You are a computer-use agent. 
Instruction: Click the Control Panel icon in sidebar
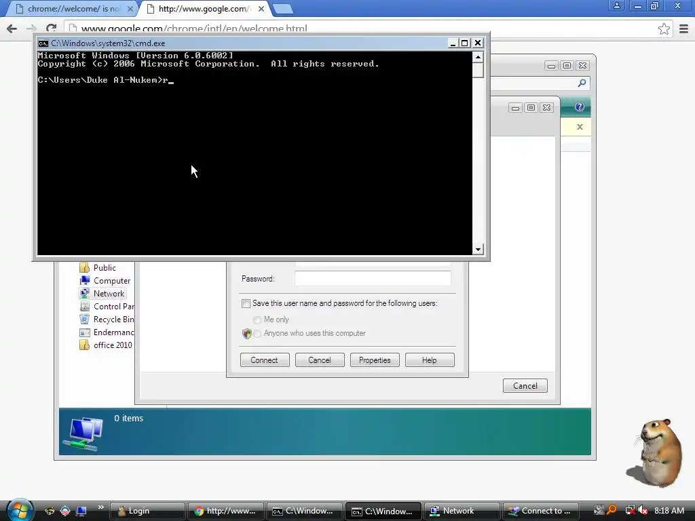[x=84, y=307]
